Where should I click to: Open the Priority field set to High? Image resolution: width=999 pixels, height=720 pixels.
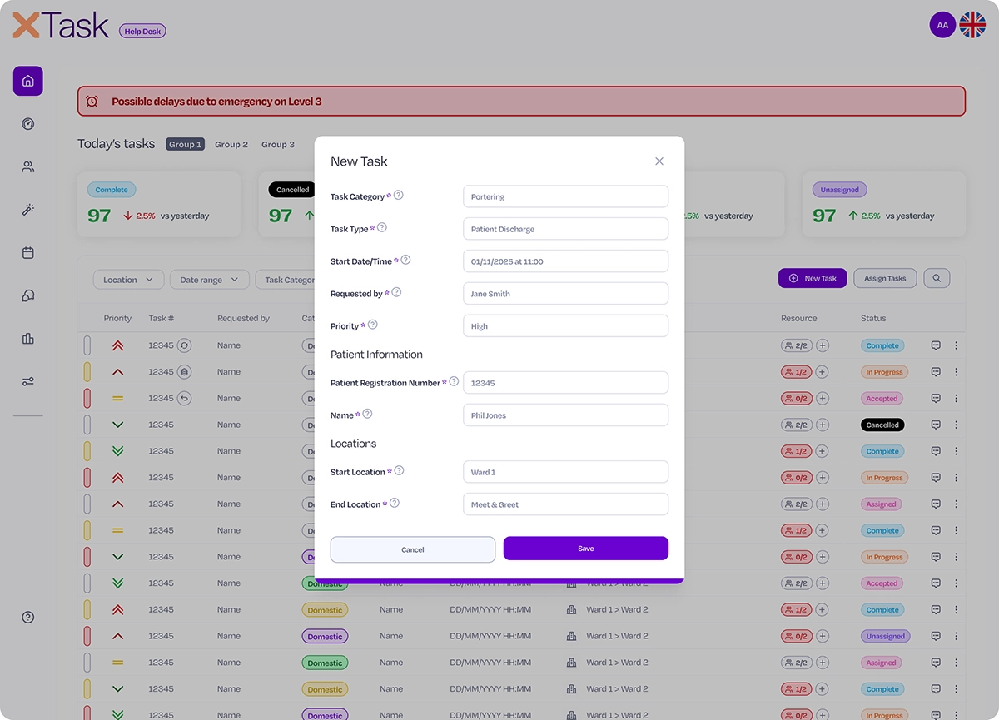pos(566,326)
